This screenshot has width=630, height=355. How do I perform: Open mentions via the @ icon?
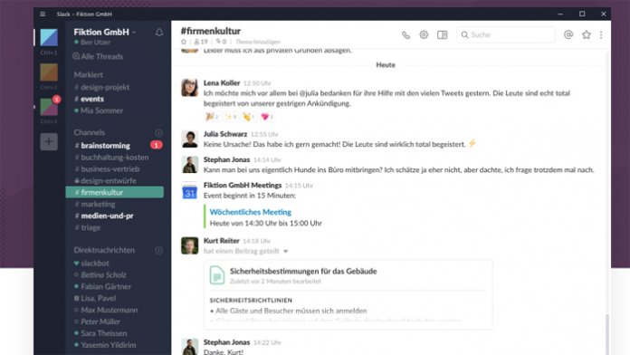(568, 34)
